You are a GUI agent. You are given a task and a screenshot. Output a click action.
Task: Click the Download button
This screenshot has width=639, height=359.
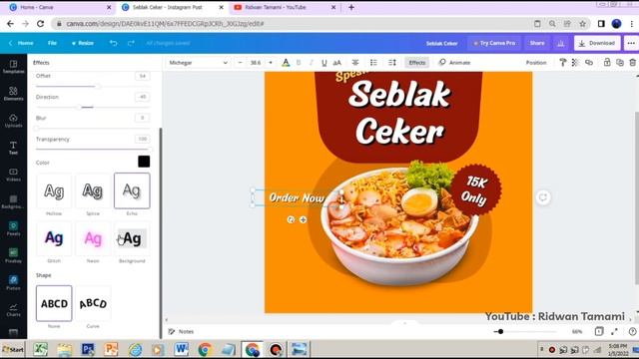click(x=597, y=43)
